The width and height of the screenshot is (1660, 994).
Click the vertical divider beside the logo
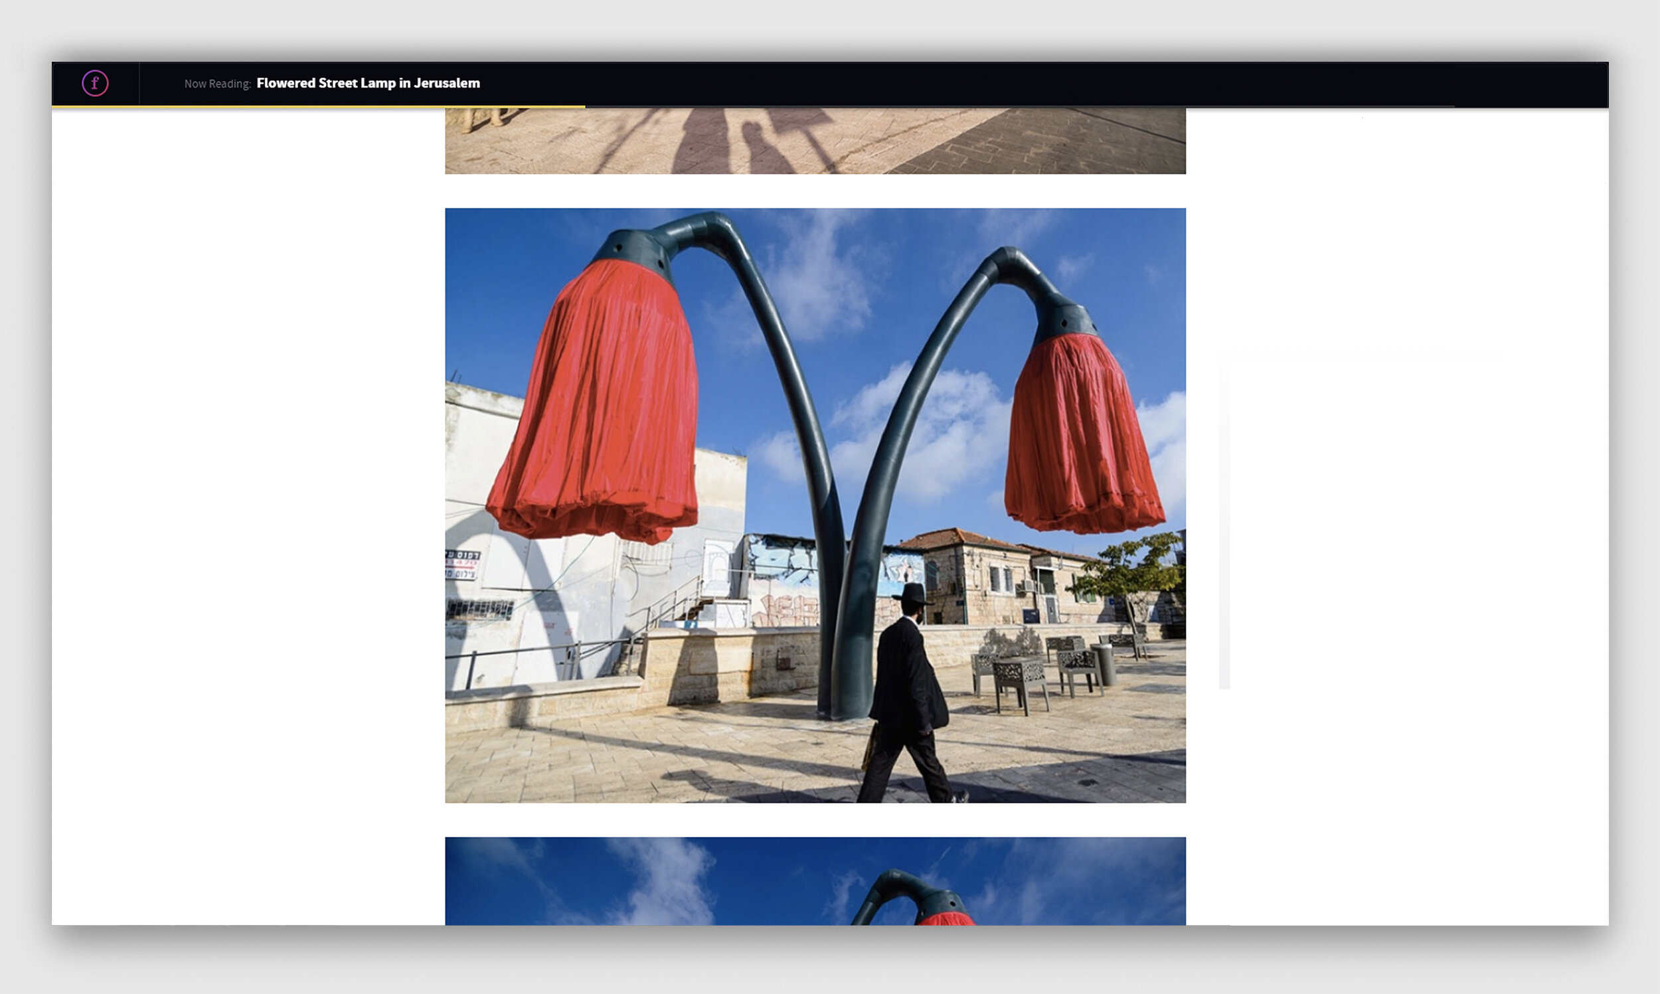(139, 83)
